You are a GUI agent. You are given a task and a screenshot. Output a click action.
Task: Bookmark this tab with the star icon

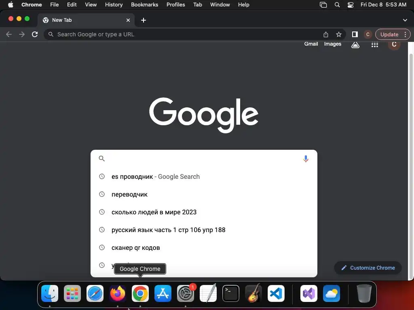(339, 34)
